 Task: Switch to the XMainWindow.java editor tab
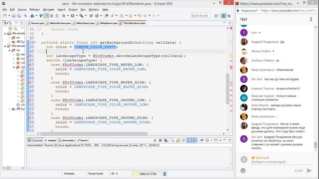click(58, 23)
